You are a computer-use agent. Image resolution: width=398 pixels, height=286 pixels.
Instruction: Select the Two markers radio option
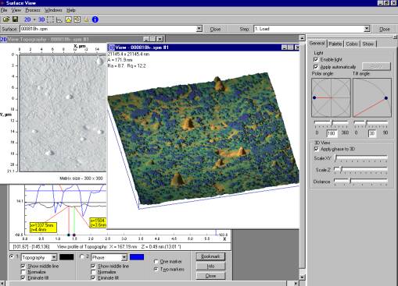pos(156,270)
